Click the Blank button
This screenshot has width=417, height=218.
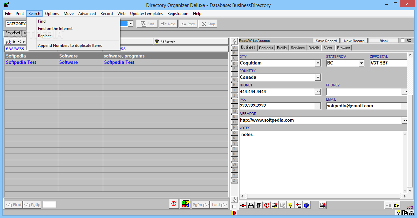coord(384,41)
